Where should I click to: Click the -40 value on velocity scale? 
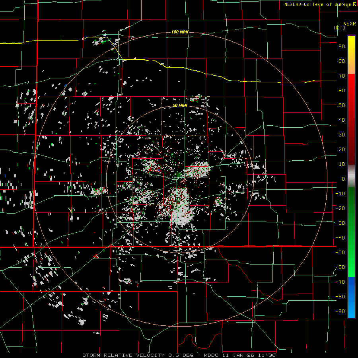point(340,238)
